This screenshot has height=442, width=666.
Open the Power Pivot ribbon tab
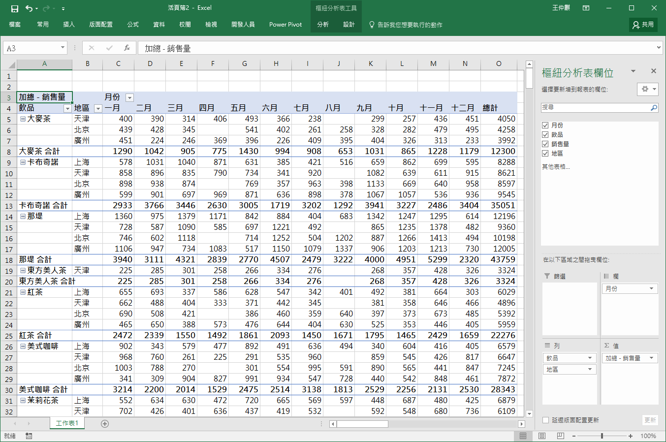tap(285, 25)
